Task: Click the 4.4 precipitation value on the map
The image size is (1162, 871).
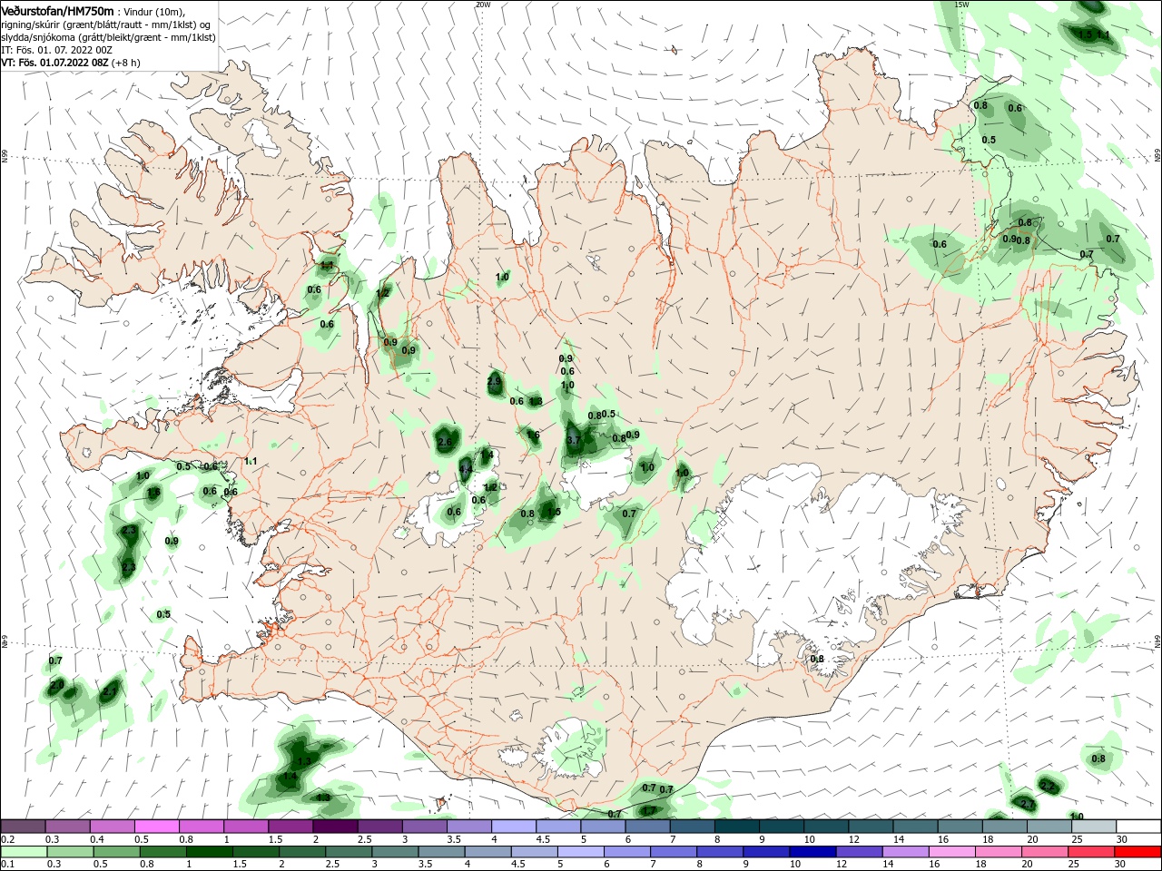Action: (x=466, y=471)
